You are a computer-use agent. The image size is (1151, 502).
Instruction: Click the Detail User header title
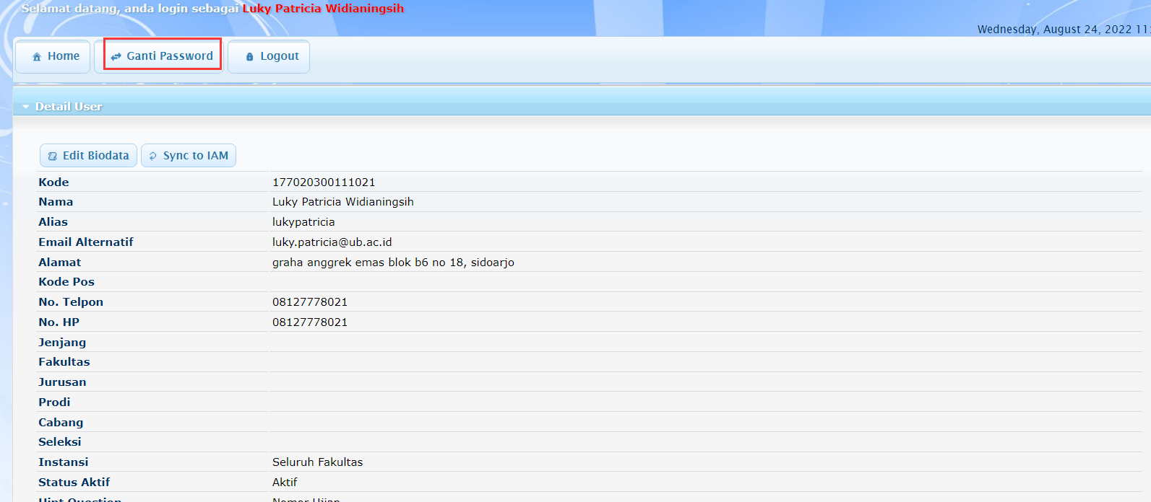(69, 107)
